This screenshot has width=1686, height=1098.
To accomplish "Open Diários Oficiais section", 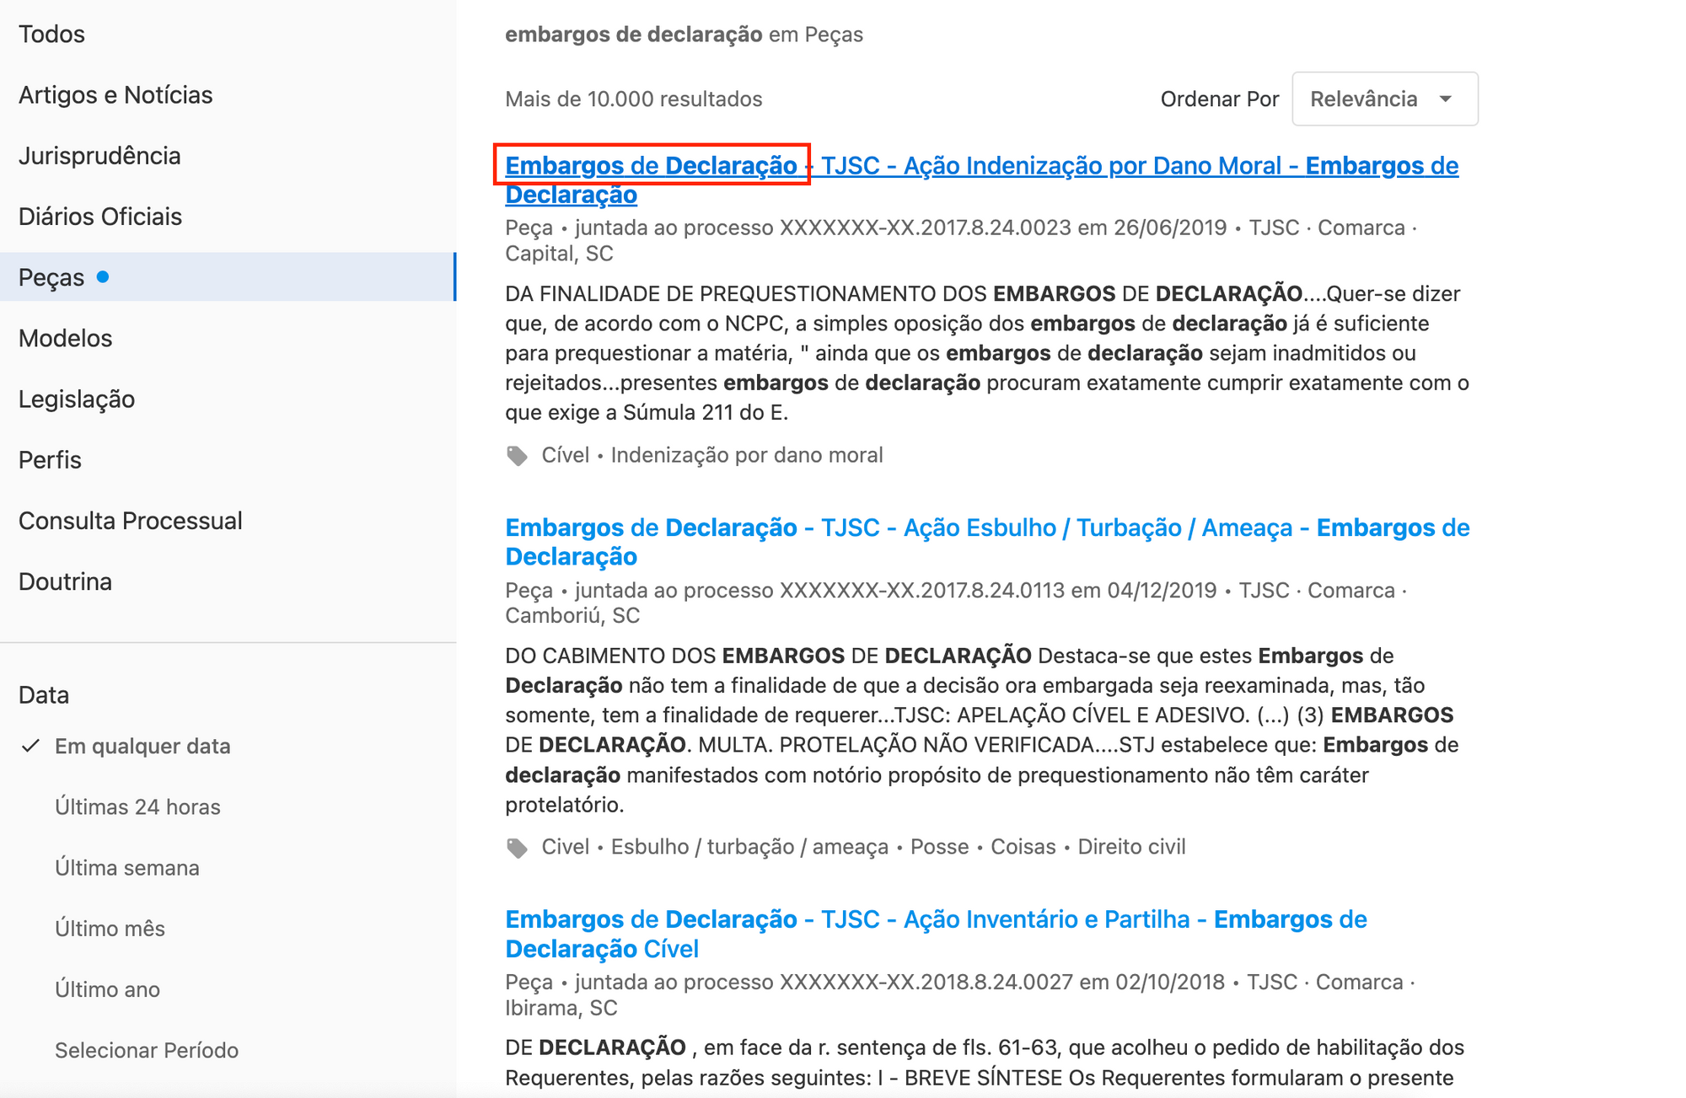I will tap(100, 217).
